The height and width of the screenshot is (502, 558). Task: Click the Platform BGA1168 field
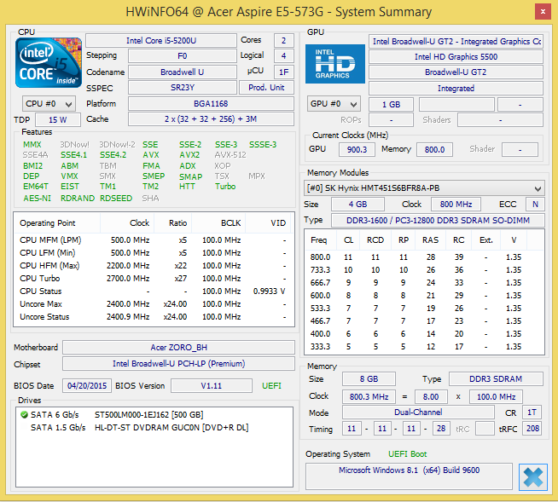click(x=211, y=104)
